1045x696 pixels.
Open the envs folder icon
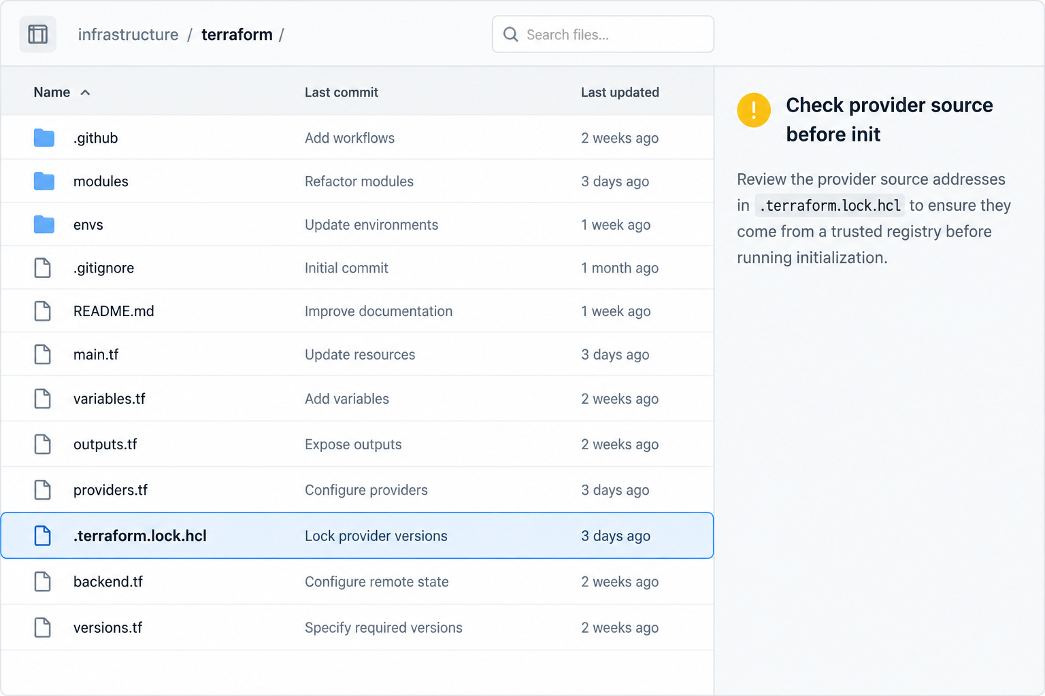tap(44, 224)
